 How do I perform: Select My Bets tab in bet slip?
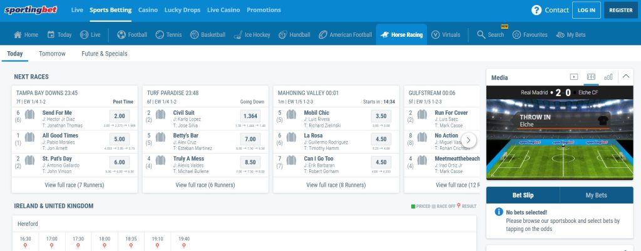pyautogui.click(x=597, y=195)
